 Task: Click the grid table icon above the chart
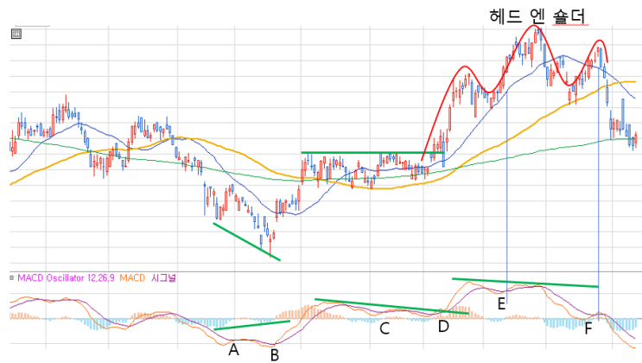16,34
